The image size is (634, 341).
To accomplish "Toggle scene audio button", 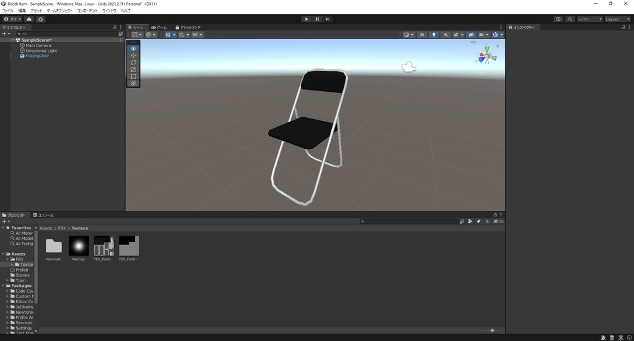I will click(446, 35).
